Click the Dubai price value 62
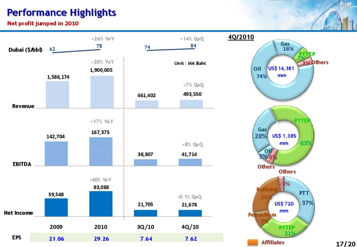 52,49
